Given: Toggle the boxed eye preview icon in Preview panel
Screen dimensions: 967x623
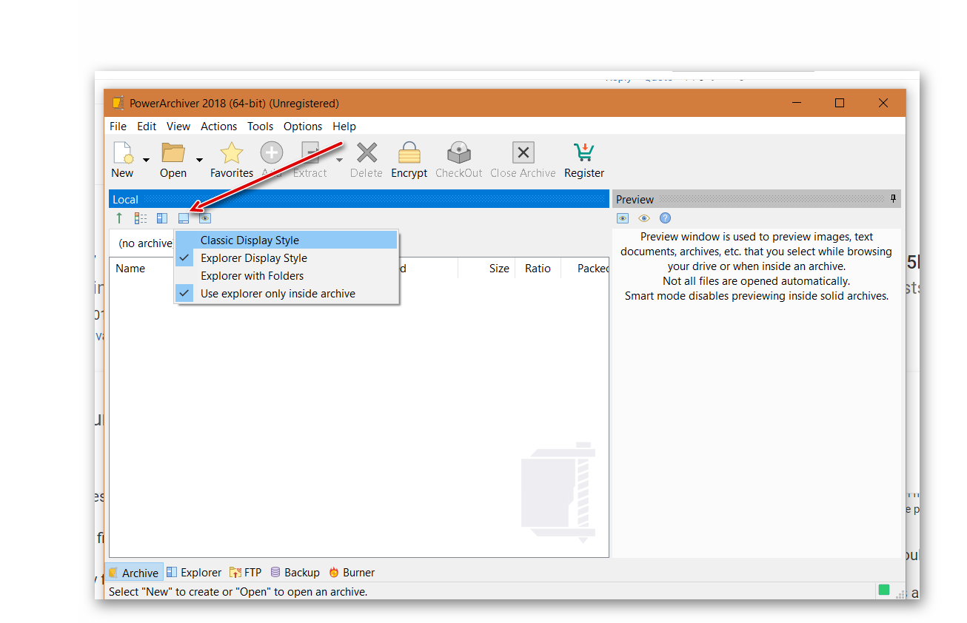Looking at the screenshot, I should [623, 218].
